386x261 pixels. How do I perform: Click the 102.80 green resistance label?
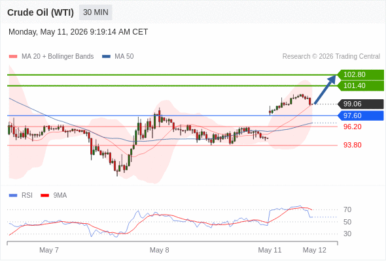[x=360, y=74]
